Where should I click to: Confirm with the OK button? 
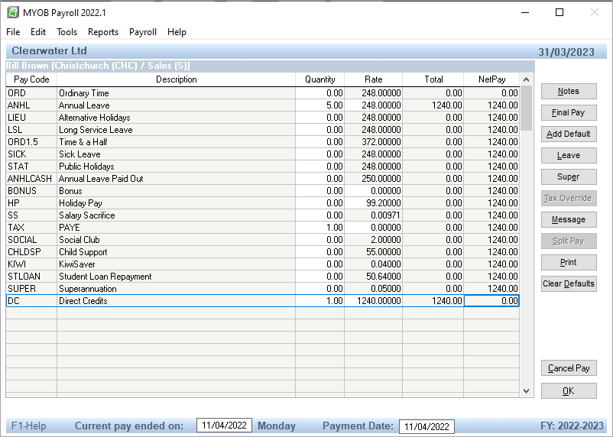coord(568,391)
